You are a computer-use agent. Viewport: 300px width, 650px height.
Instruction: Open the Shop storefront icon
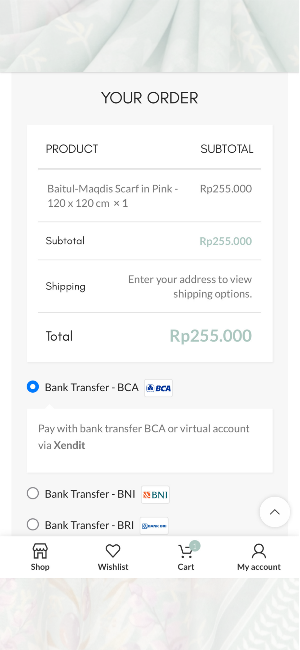click(x=40, y=551)
